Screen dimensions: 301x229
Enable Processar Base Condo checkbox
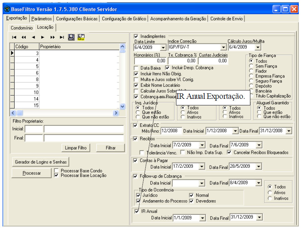(56, 171)
